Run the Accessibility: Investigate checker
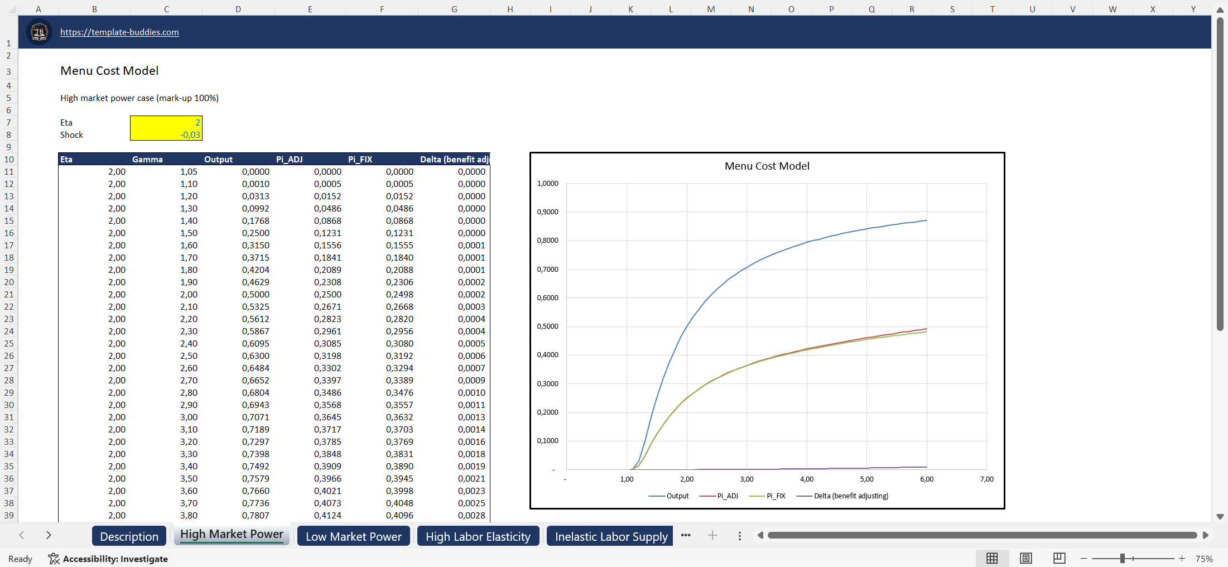 tap(109, 558)
